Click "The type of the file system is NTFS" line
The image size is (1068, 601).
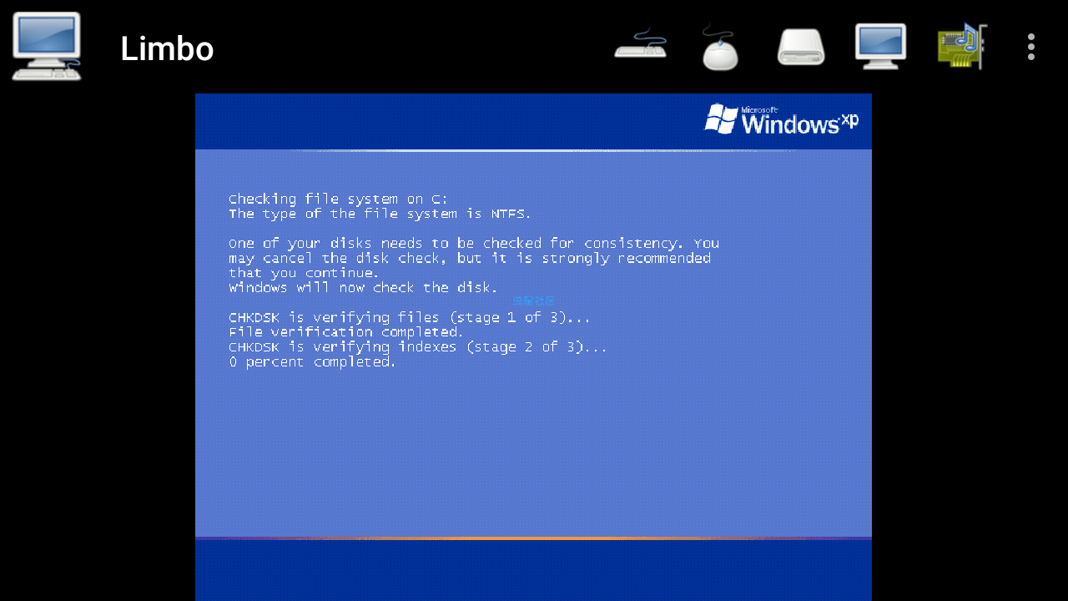pos(380,214)
